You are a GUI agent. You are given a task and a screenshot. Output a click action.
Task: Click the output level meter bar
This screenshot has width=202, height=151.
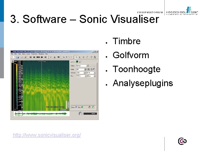(x=90, y=114)
